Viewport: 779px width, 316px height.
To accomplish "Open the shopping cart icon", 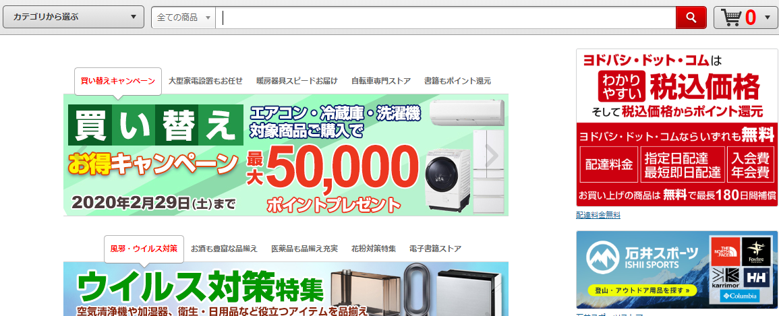I will (732, 18).
